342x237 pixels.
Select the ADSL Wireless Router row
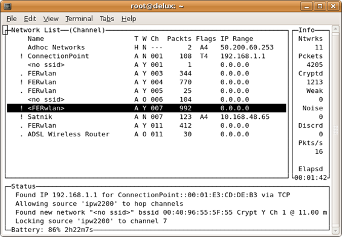(147, 134)
